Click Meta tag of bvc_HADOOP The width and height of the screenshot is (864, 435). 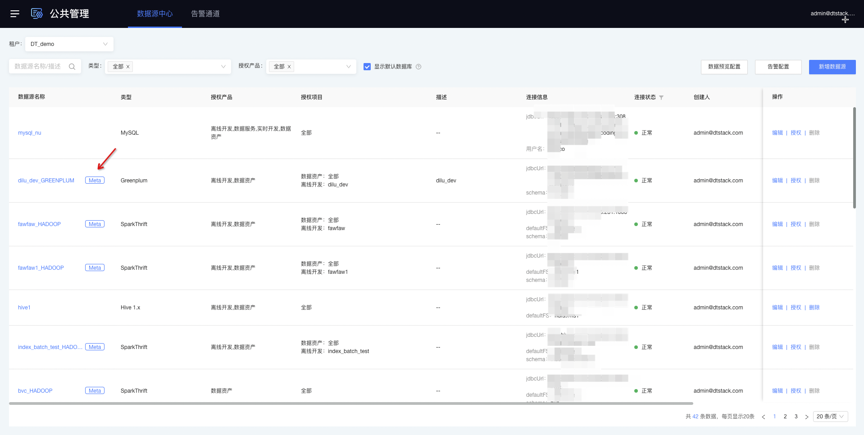click(x=95, y=391)
